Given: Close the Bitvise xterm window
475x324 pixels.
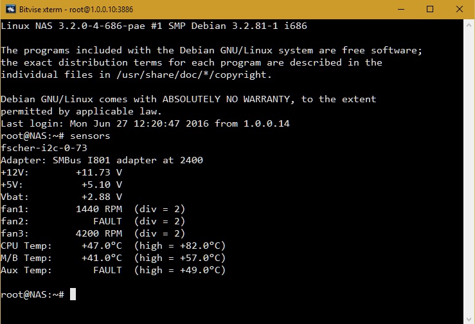Looking at the screenshot, I should pos(458,10).
